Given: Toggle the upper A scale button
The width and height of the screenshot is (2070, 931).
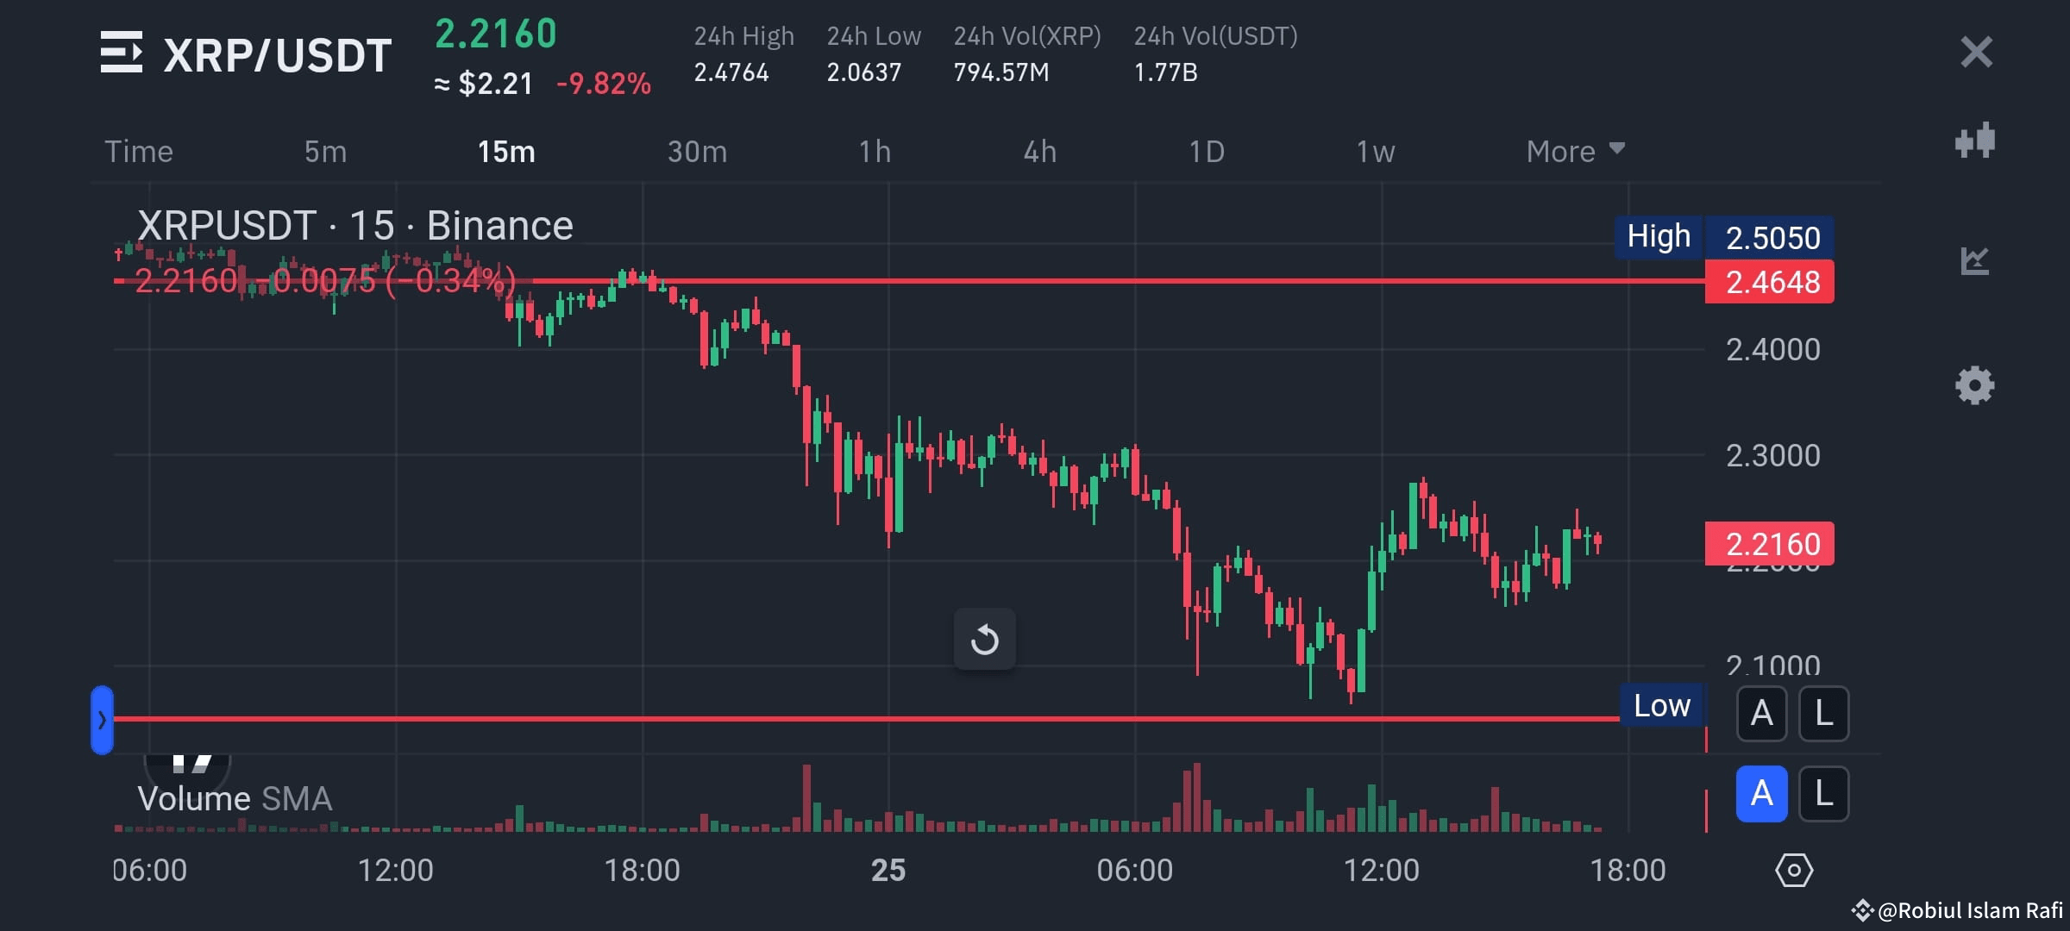Looking at the screenshot, I should 1761,713.
